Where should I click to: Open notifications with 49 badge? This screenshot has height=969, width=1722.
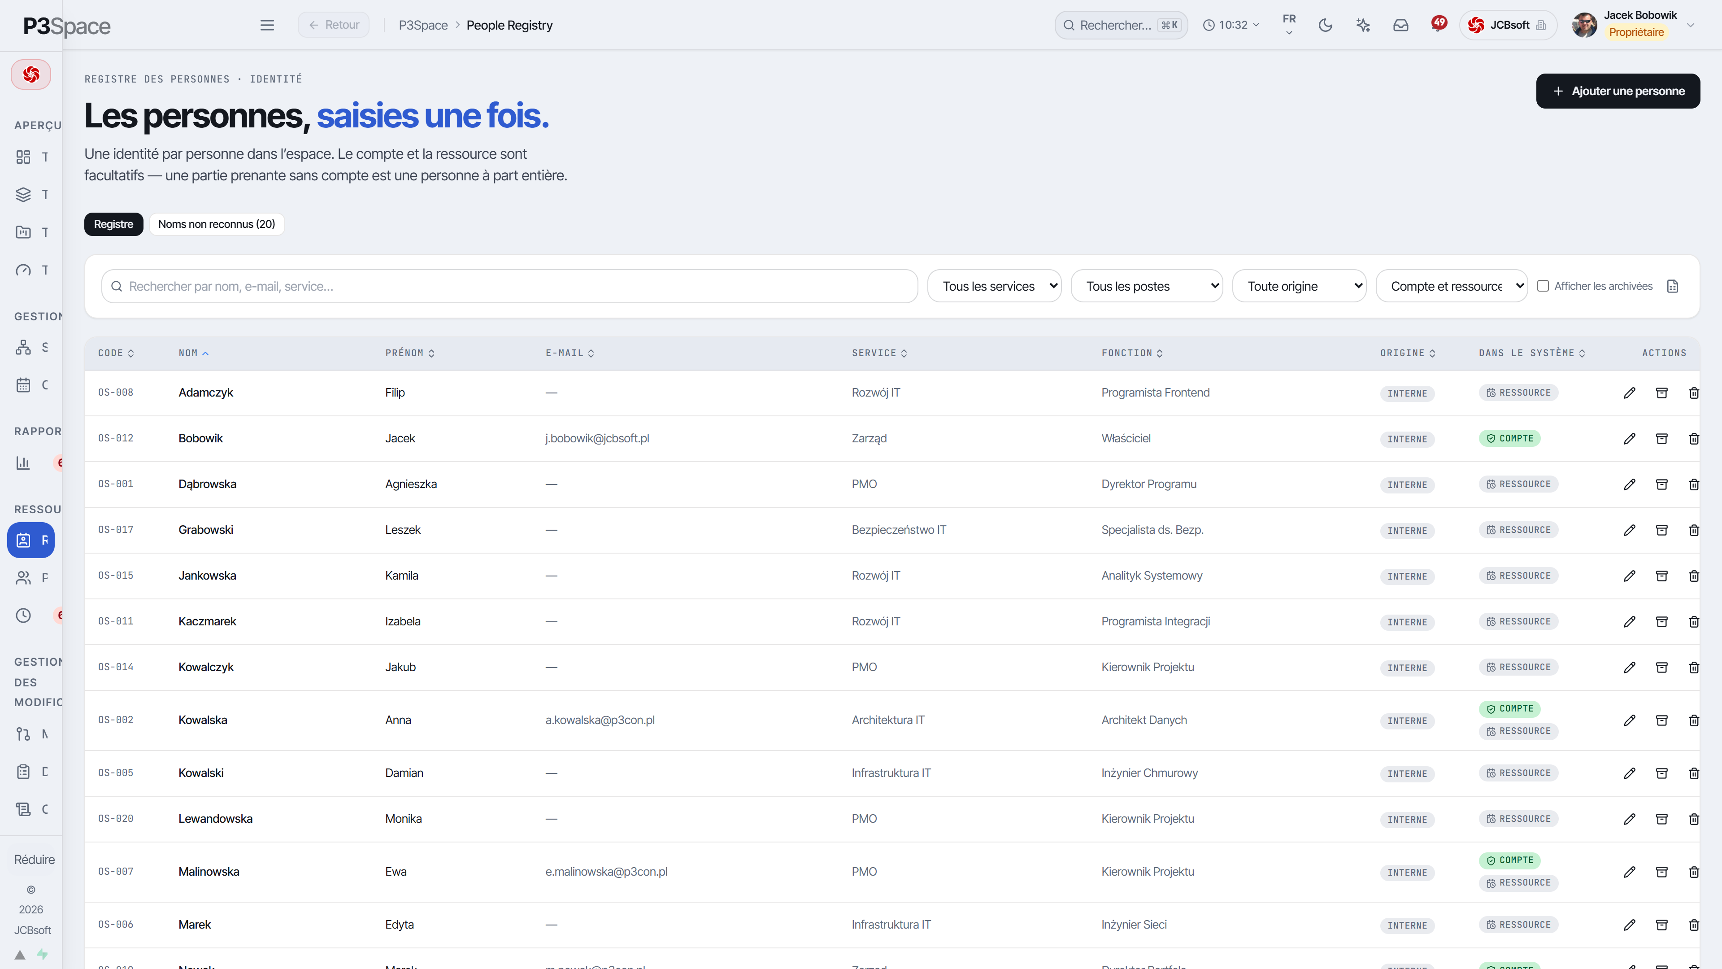click(1438, 24)
